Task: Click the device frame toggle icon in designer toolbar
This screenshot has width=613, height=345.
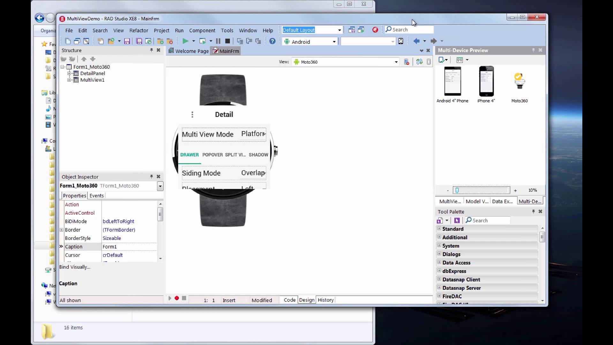Action: pos(428,62)
